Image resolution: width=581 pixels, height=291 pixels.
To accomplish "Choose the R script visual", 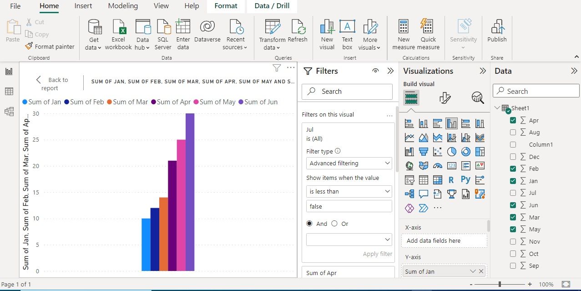I will [451, 179].
